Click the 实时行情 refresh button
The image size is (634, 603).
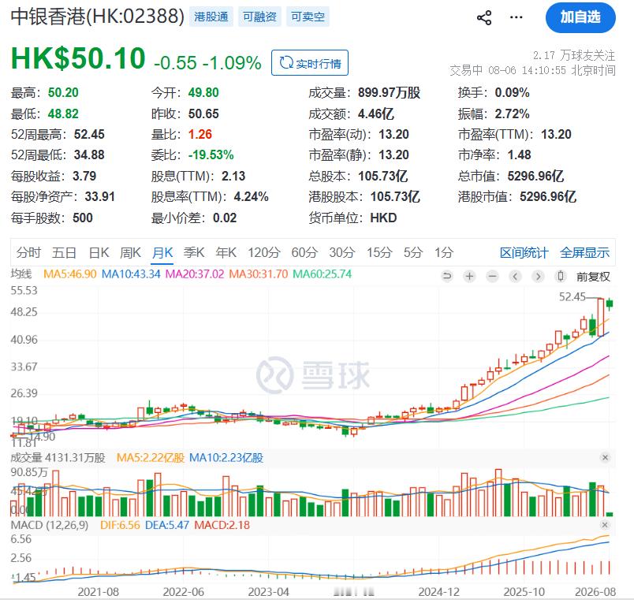tap(310, 62)
